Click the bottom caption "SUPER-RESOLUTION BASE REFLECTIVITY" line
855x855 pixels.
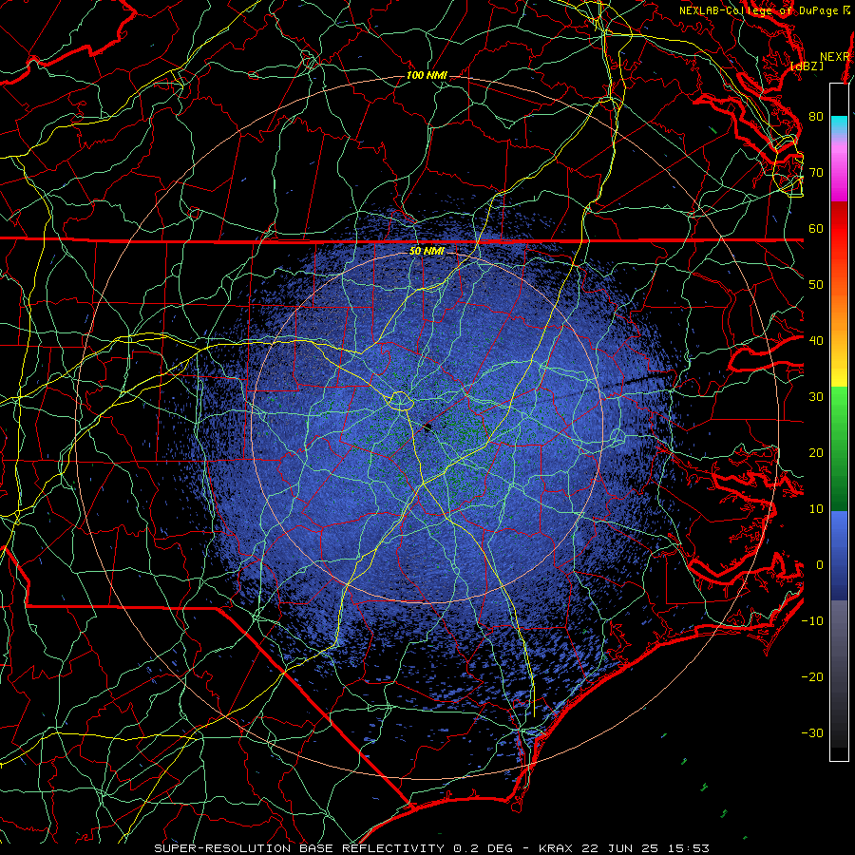[x=432, y=848]
